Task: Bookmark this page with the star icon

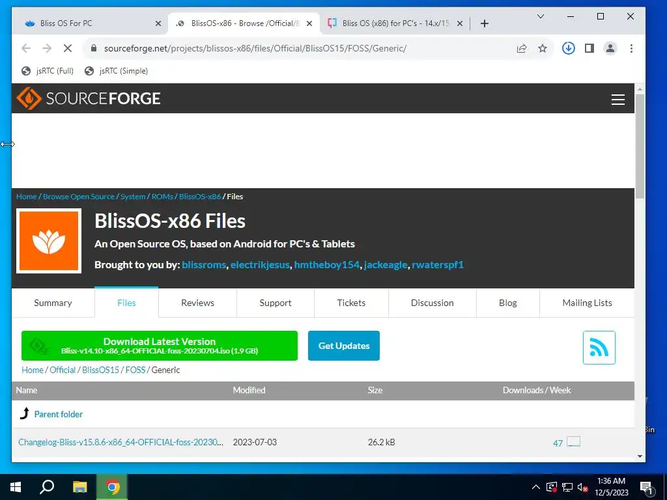Action: [x=543, y=48]
